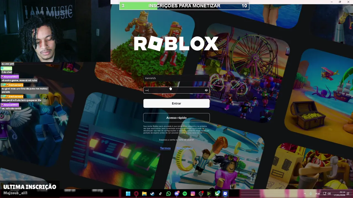Focus the username field containing KamishZs
Image resolution: width=353 pixels, height=198 pixels.
[x=176, y=78]
